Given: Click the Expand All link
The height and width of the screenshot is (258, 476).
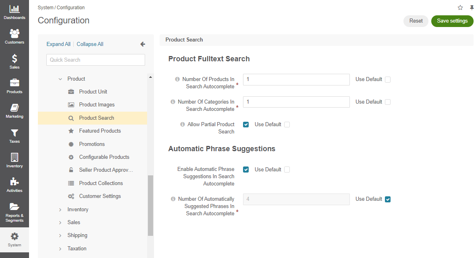Looking at the screenshot, I should pyautogui.click(x=58, y=44).
